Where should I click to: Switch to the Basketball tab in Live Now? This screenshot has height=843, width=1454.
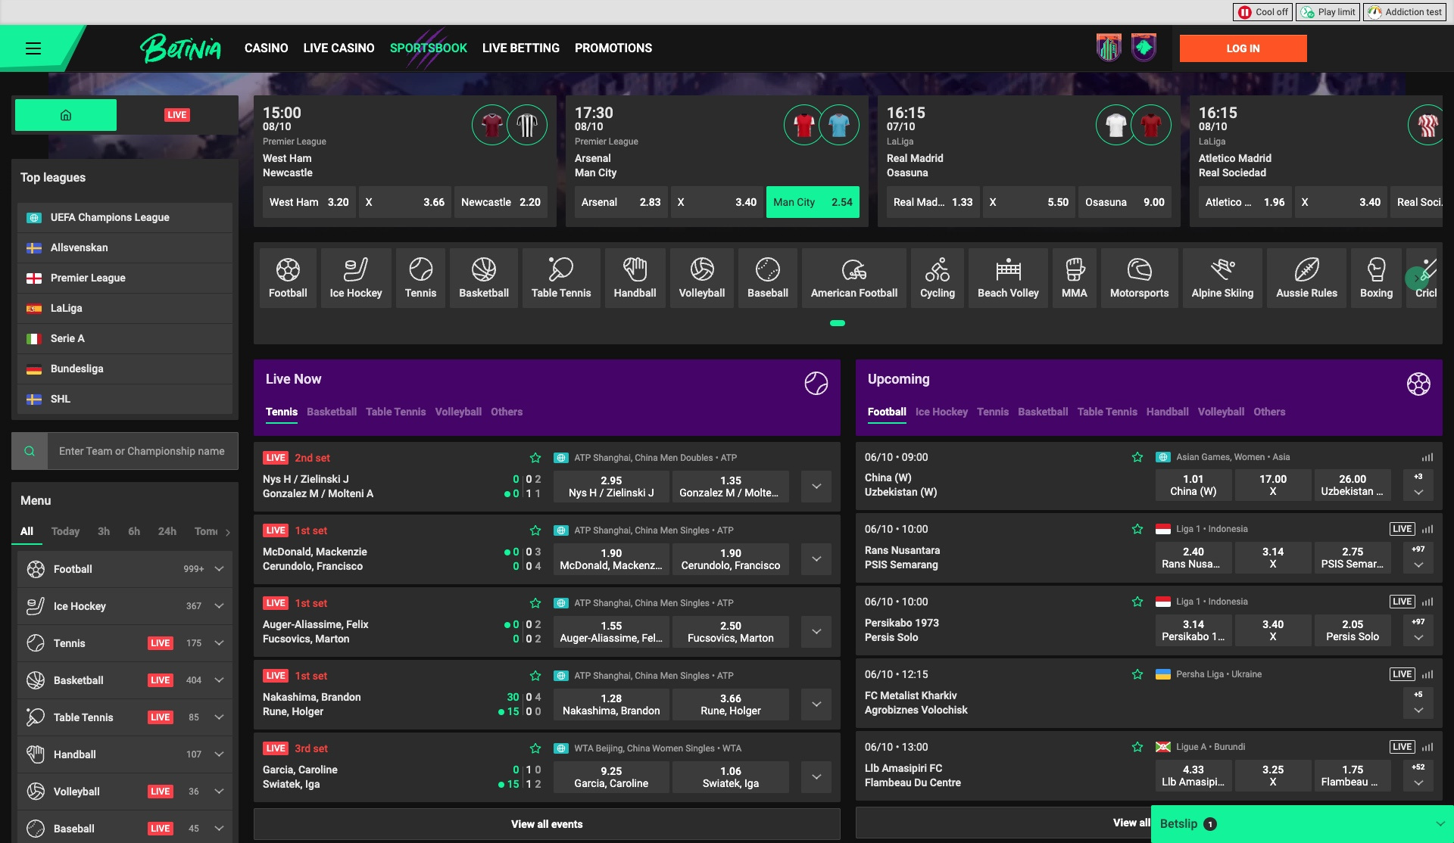point(332,412)
